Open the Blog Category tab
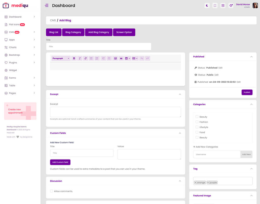 tap(73, 32)
